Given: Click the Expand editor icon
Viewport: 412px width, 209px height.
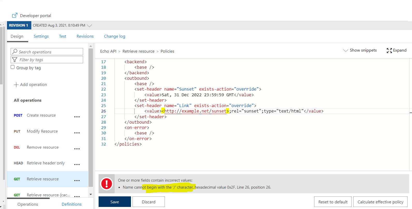Looking at the screenshot, I should pyautogui.click(x=389, y=51).
